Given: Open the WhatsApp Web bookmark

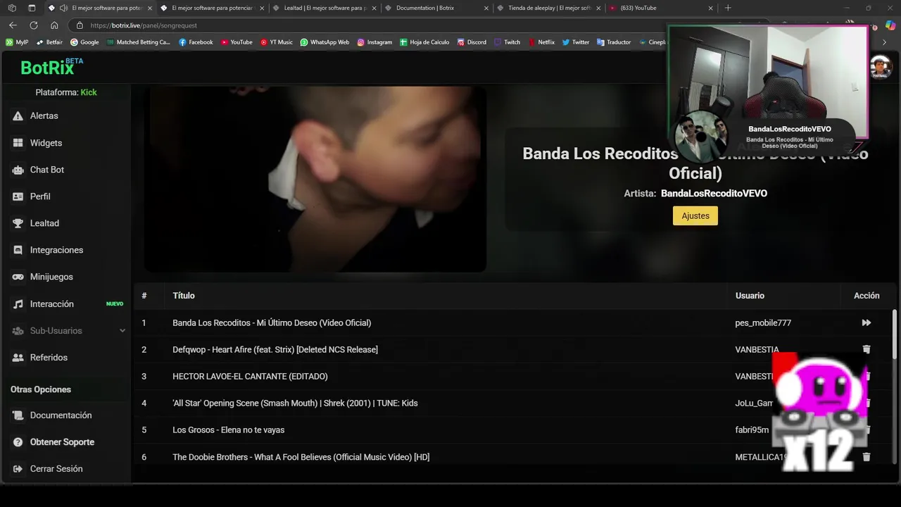Looking at the screenshot, I should (x=325, y=42).
